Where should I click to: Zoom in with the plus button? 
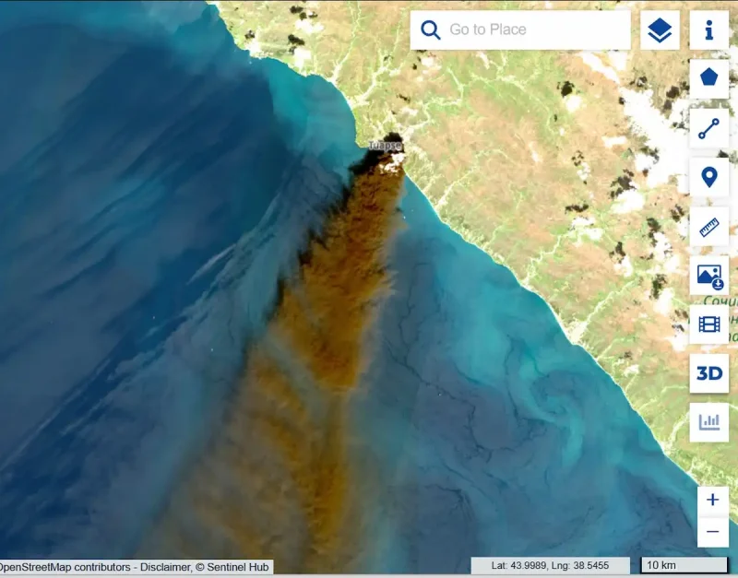point(712,500)
